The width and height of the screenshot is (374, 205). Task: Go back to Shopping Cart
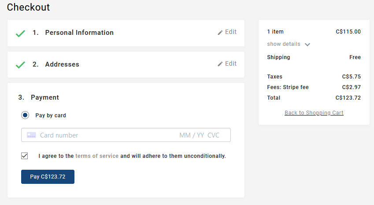tap(314, 113)
